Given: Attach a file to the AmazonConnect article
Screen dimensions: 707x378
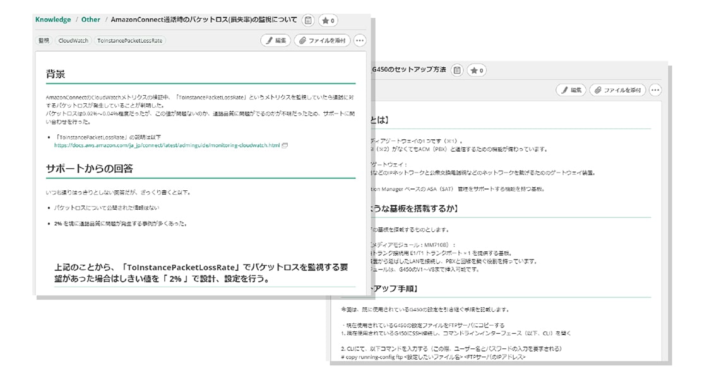Looking at the screenshot, I should (x=323, y=40).
